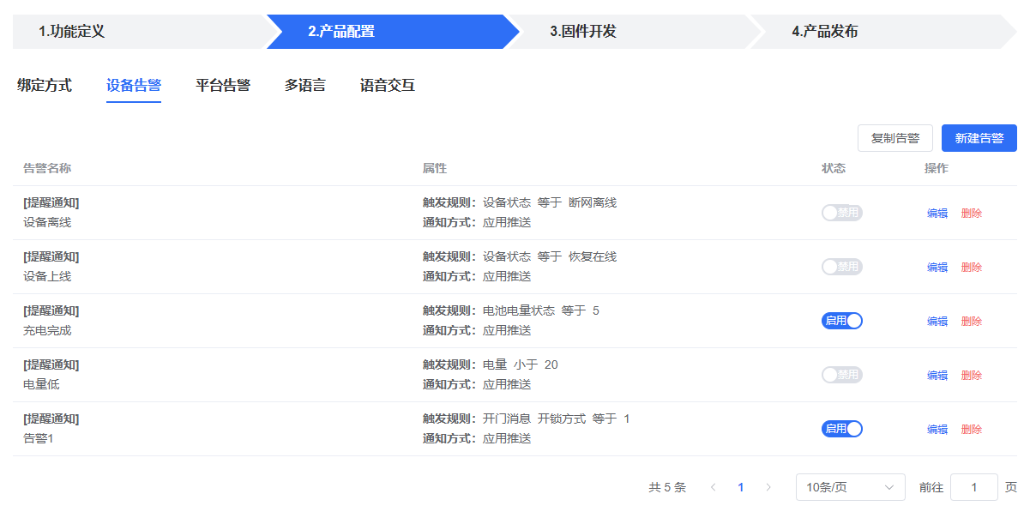The width and height of the screenshot is (1030, 512).
Task: Click the 复制告警 button
Action: (894, 138)
